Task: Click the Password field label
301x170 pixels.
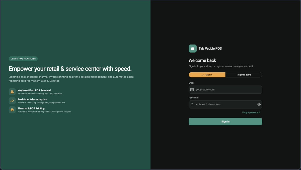Action: tap(194, 98)
